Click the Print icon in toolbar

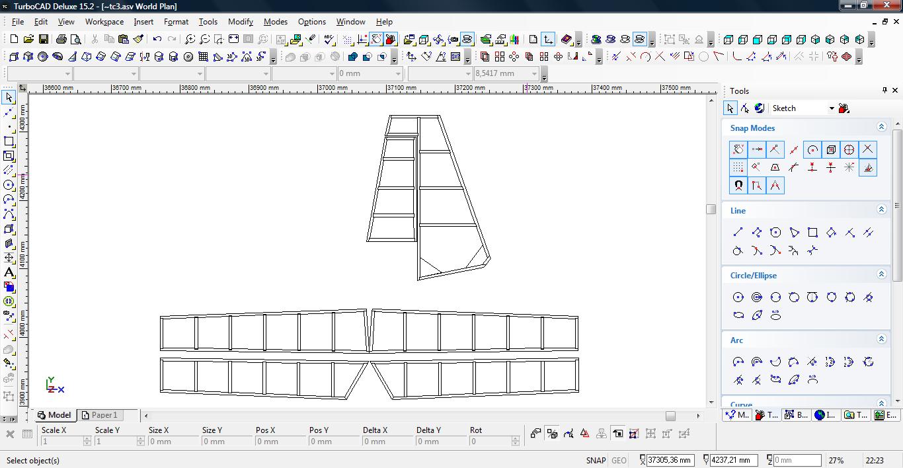pyautogui.click(x=61, y=40)
